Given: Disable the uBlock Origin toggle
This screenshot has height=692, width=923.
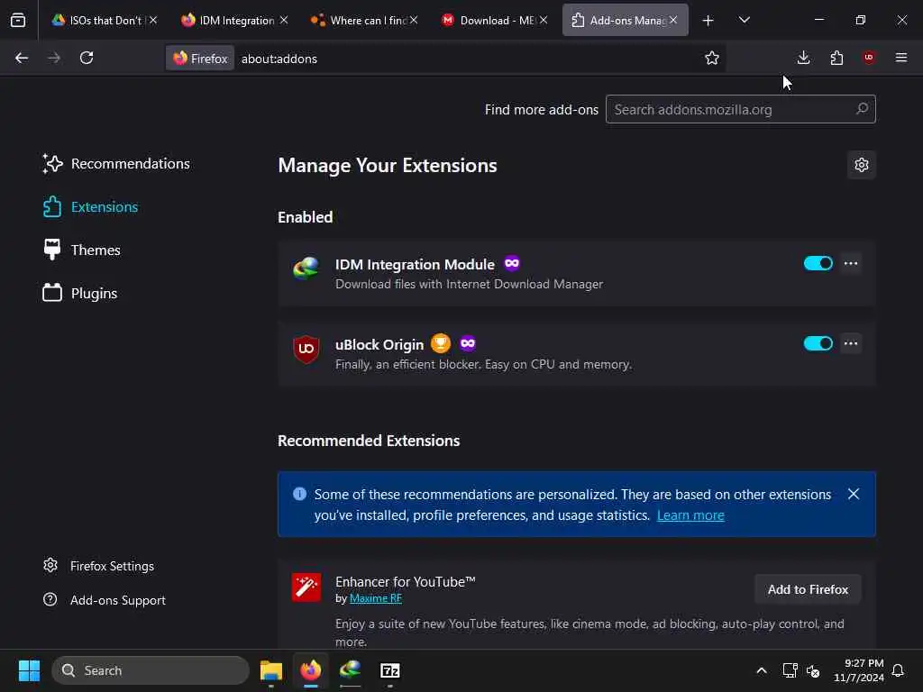Looking at the screenshot, I should tap(818, 343).
